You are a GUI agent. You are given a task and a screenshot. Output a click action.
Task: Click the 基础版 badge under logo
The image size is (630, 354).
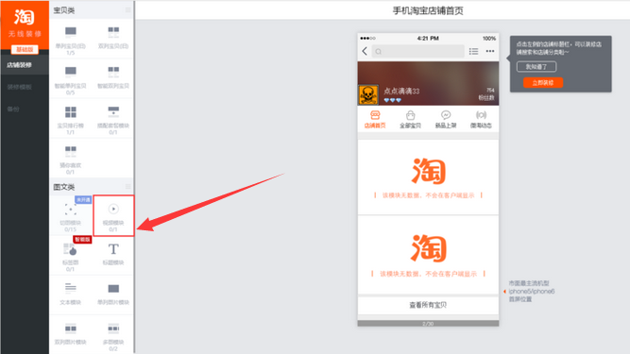point(25,49)
